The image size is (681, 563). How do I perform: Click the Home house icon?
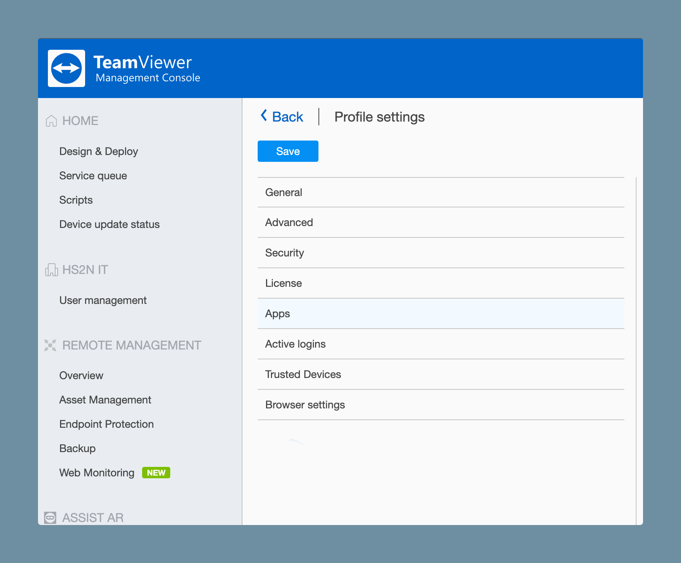[51, 121]
